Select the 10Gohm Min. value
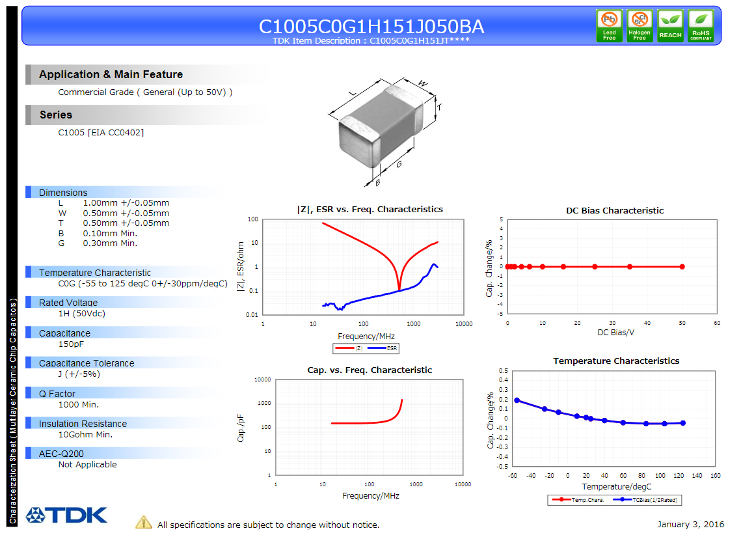Image resolution: width=741 pixels, height=537 pixels. click(85, 434)
